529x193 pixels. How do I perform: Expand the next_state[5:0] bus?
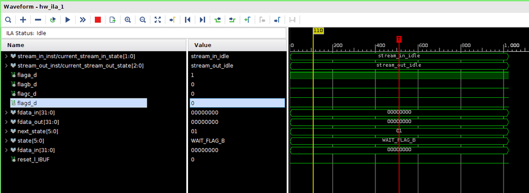coord(6,131)
